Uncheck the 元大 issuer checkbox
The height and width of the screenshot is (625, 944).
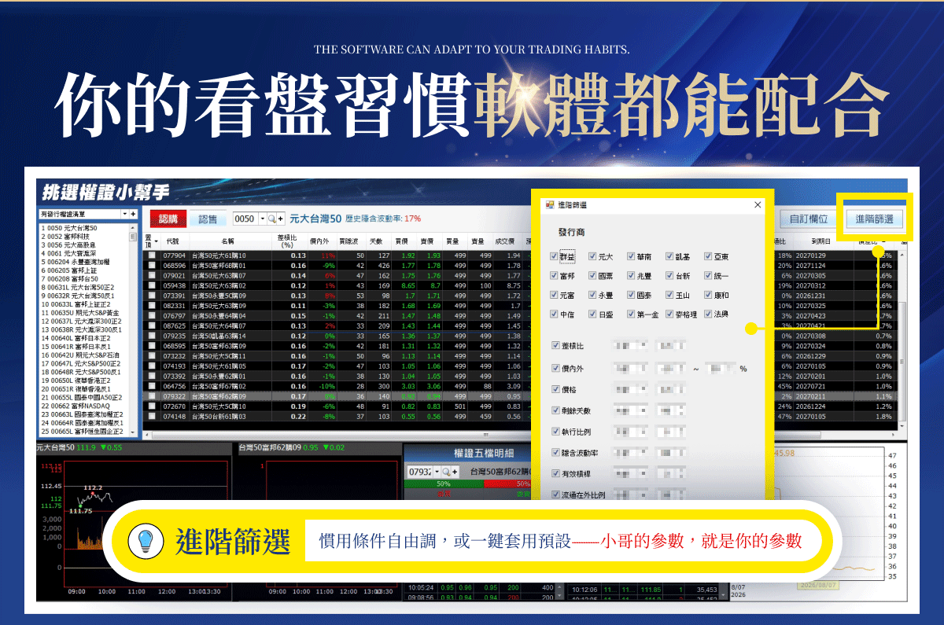pos(593,257)
